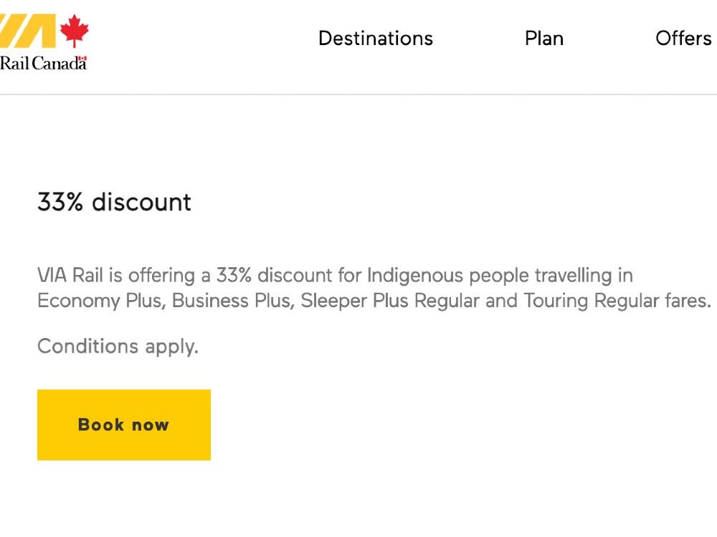
Task: Click the "33% discount" heading
Action: (114, 203)
